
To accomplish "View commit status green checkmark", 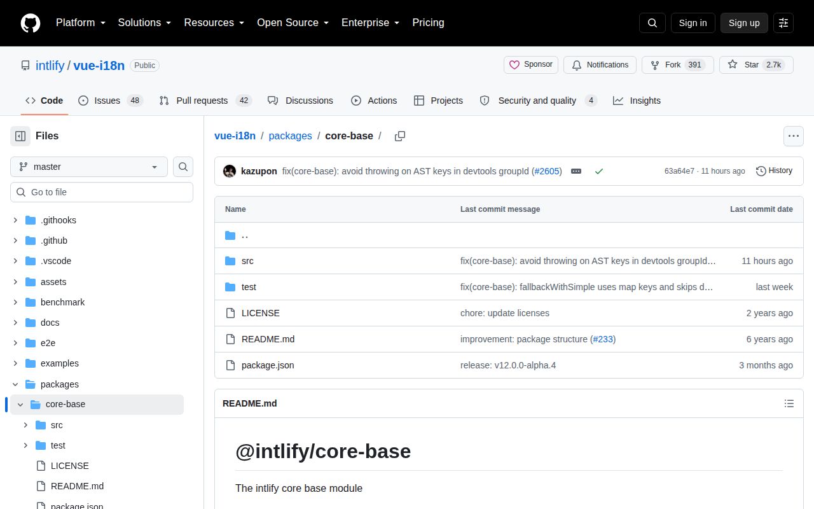I will 598,171.
